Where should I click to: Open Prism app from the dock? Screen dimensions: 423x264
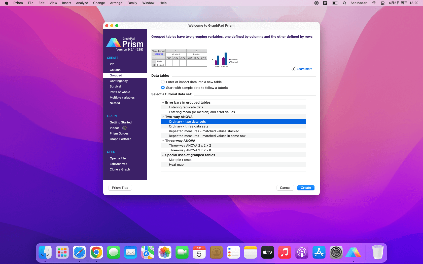pos(353,252)
